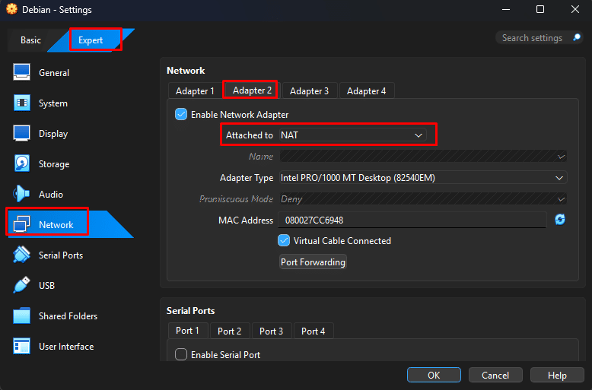Open the Port 3 serial tab

point(271,331)
